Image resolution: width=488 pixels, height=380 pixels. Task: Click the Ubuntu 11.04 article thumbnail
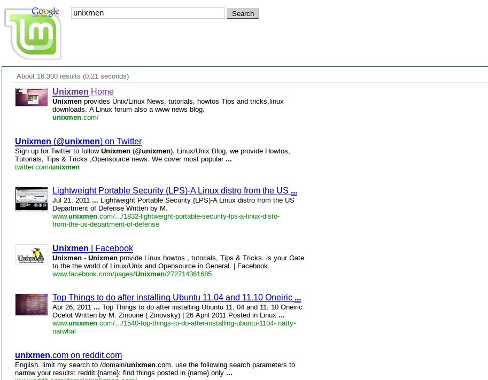31,305
